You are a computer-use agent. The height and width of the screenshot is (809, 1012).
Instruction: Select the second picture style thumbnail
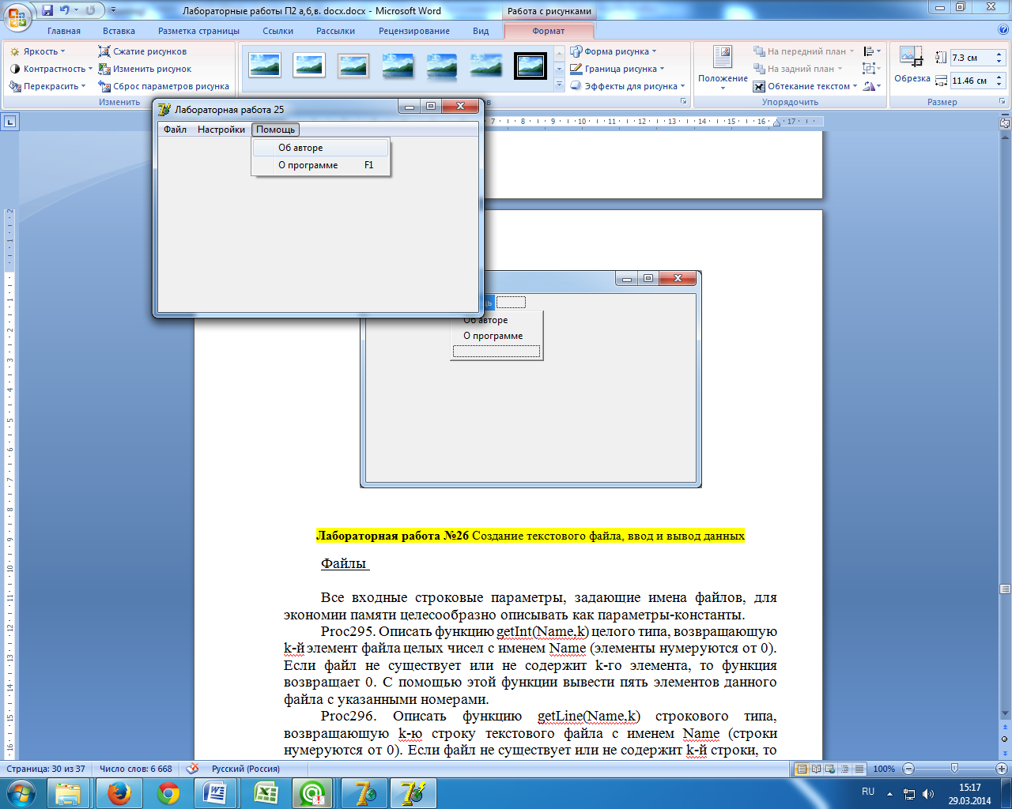pos(309,66)
